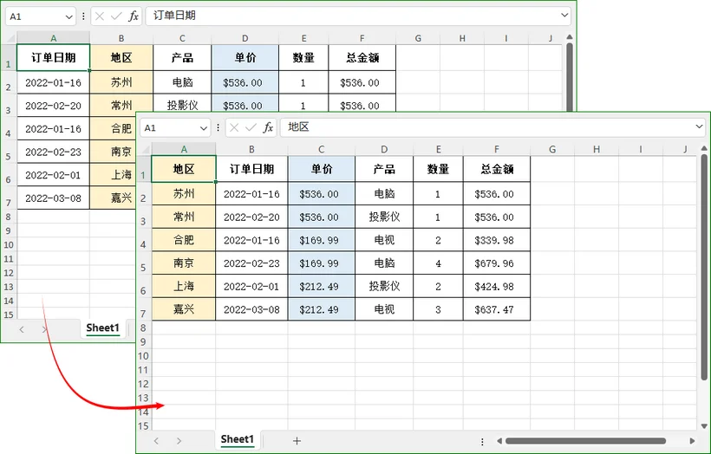Click cell 2022-02-01 in back window
The width and height of the screenshot is (711, 454).
pos(54,175)
